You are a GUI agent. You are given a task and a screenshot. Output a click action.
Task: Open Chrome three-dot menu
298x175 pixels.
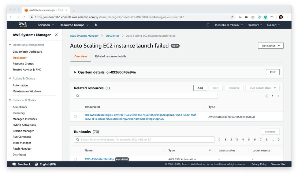coord(287,17)
